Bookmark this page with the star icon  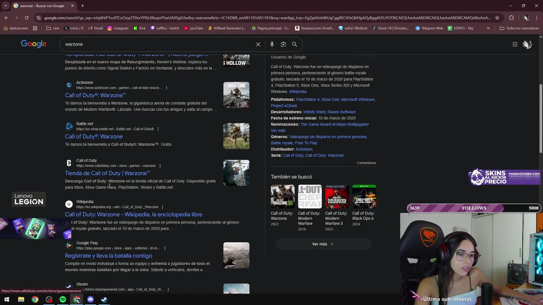pyautogui.click(x=497, y=18)
